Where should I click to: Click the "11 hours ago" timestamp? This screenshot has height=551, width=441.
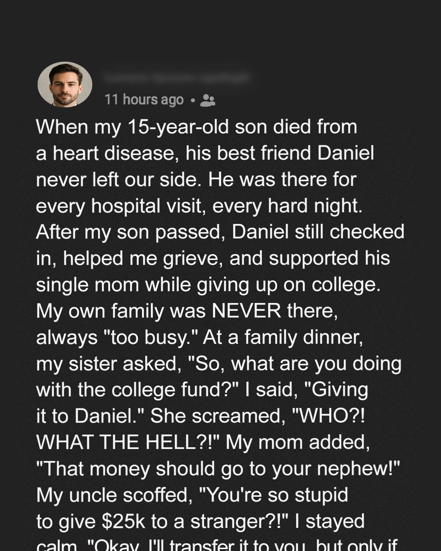click(144, 100)
